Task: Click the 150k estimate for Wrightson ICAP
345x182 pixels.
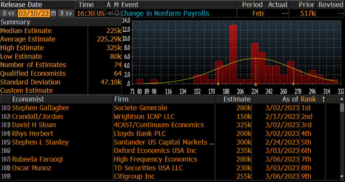Action: coord(244,116)
